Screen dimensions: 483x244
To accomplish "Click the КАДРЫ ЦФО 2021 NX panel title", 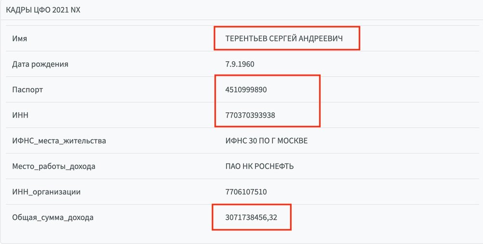I will (43, 10).
